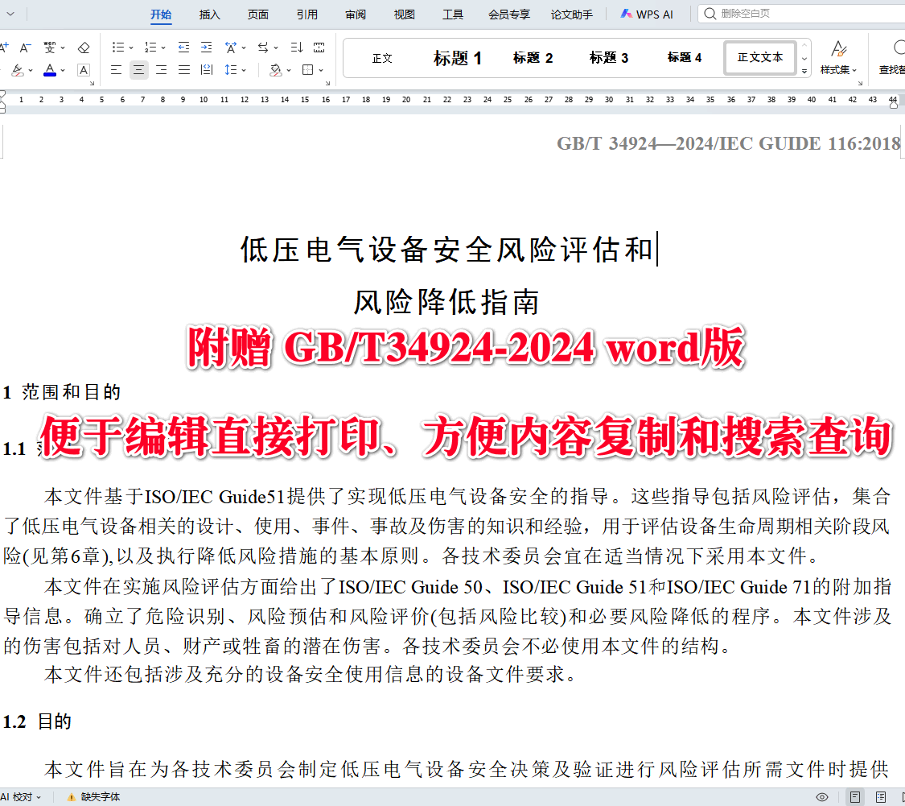Open the 插入 tab
Viewport: 905px width, 806px height.
[x=209, y=14]
